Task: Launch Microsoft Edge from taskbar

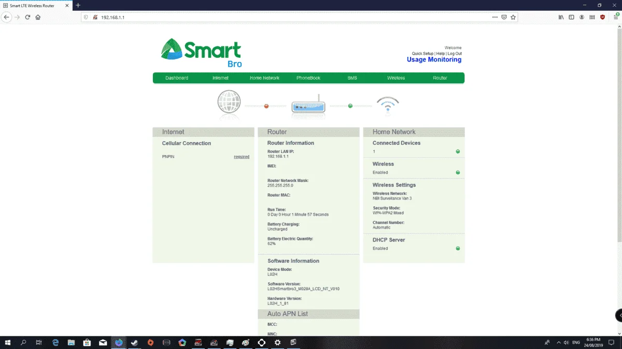Action: [55, 342]
